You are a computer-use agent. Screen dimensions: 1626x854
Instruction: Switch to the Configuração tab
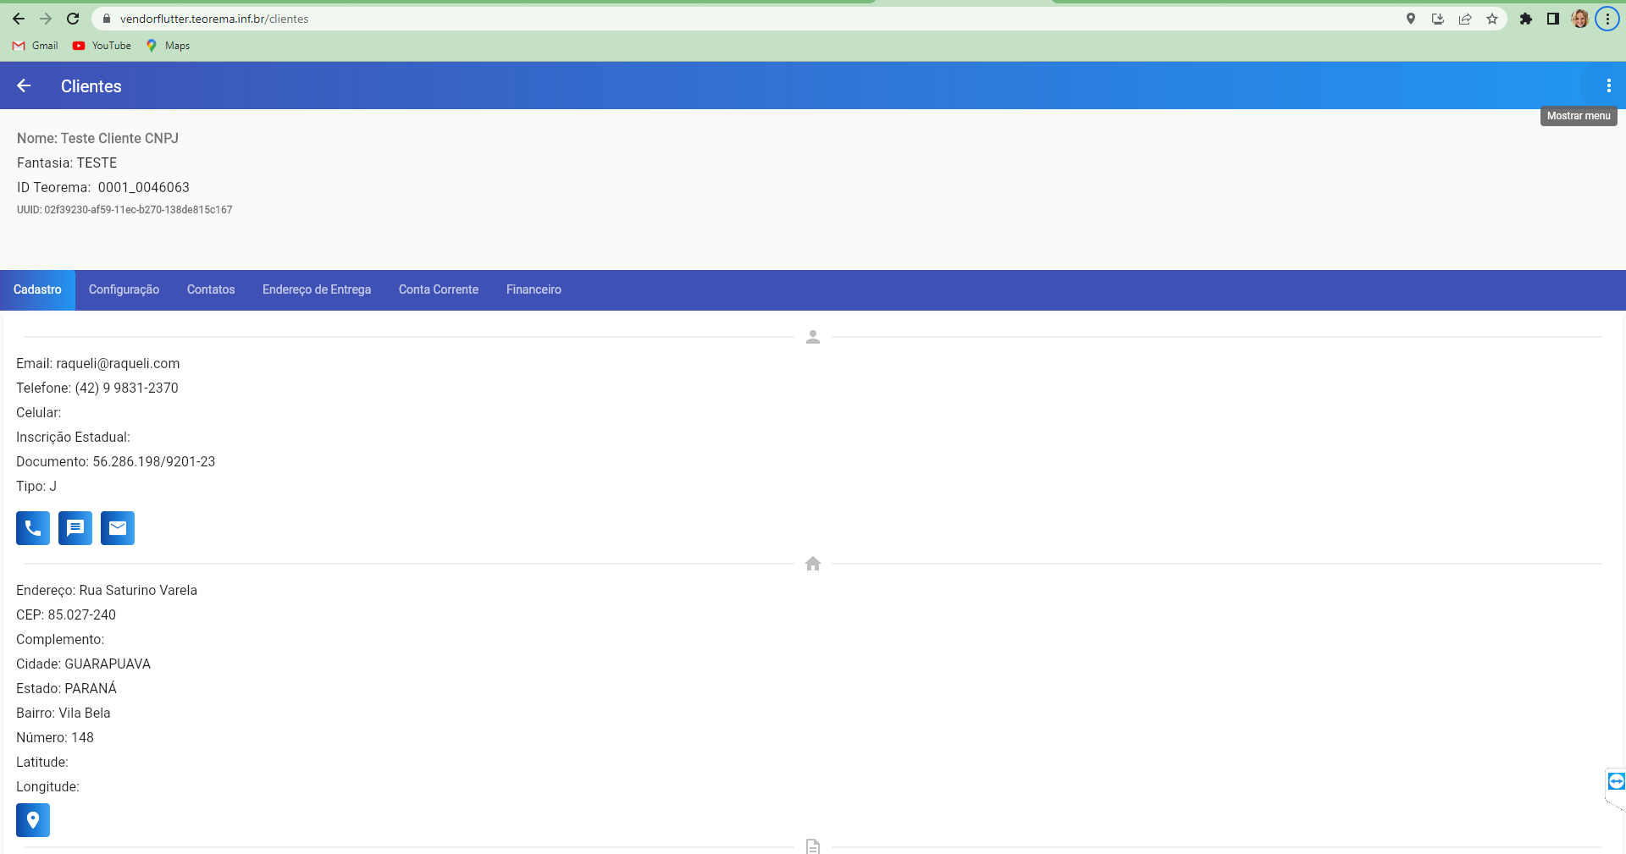tap(124, 289)
